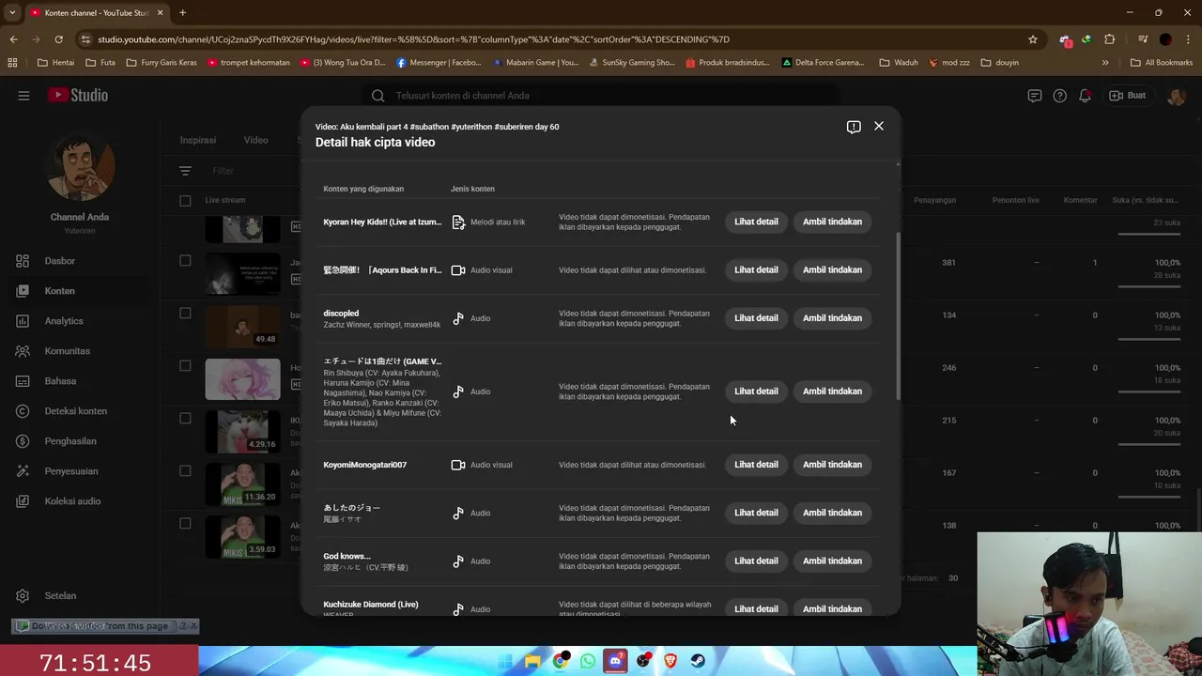Open the tab search dropdown arrow

tap(12, 12)
